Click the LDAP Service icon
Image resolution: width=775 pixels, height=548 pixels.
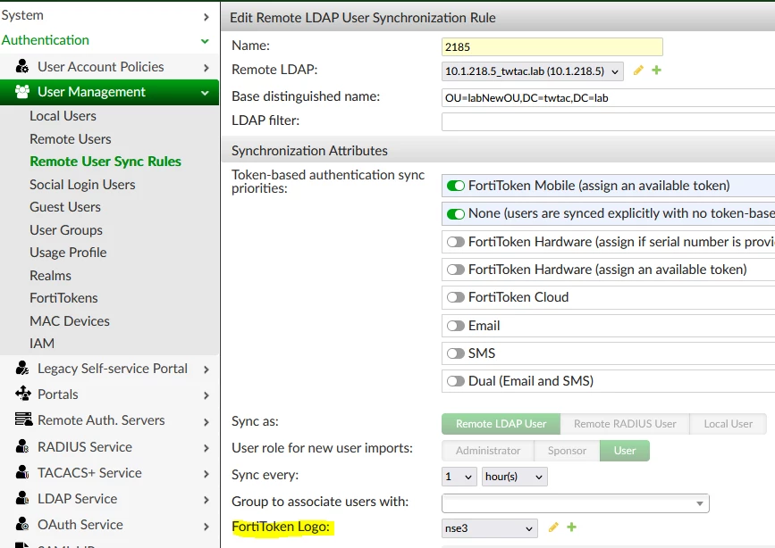click(x=22, y=498)
